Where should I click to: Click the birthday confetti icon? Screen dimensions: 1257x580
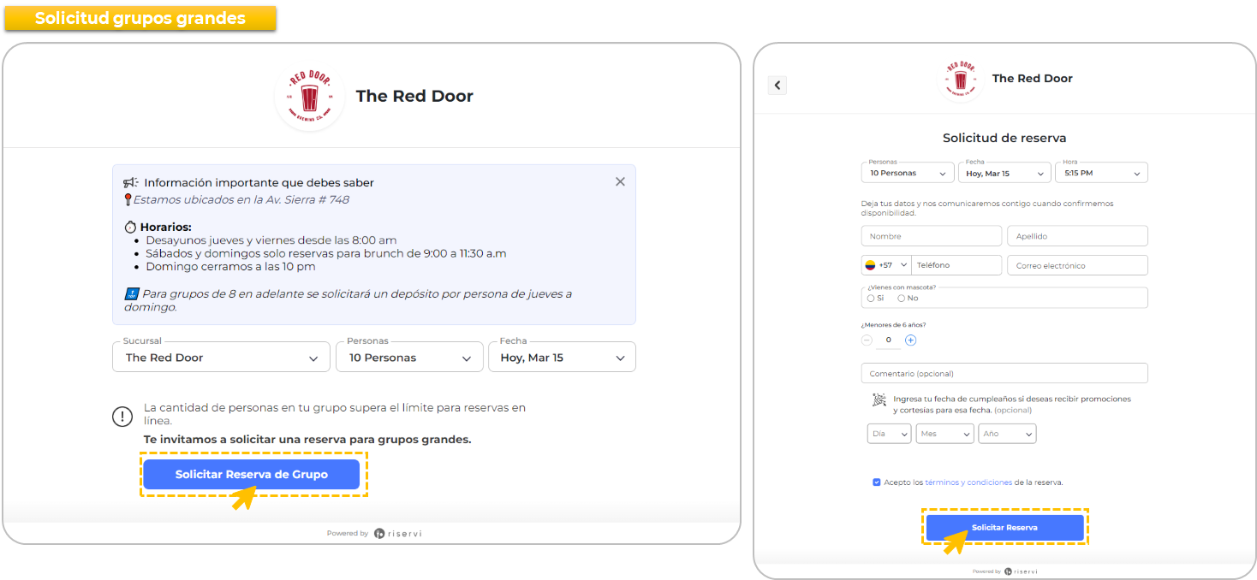(879, 399)
